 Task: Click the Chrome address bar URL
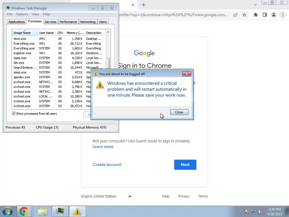point(173,15)
